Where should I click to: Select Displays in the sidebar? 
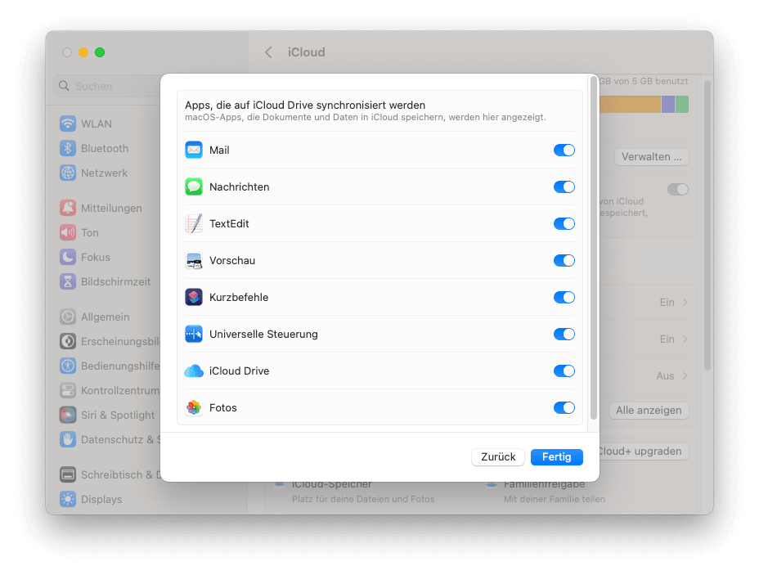101,500
